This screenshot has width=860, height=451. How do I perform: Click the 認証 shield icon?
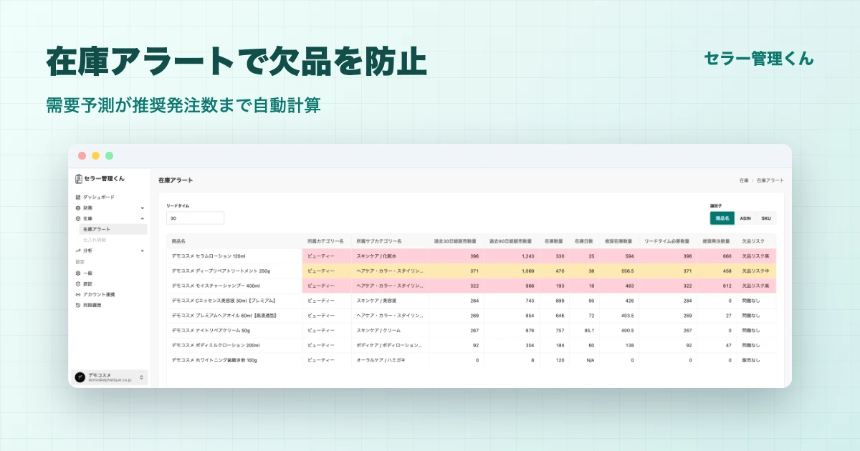pos(78,283)
